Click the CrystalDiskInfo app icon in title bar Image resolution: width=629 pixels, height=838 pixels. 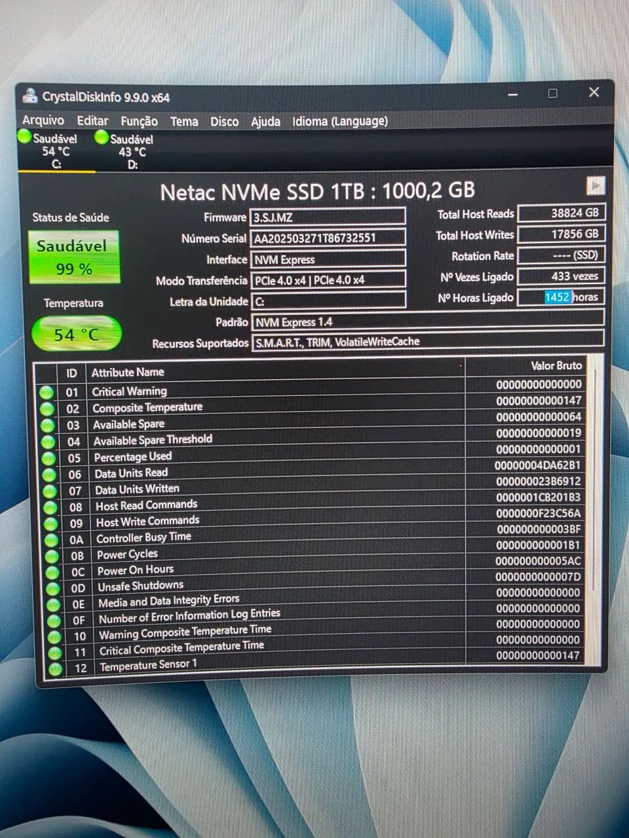[x=29, y=96]
